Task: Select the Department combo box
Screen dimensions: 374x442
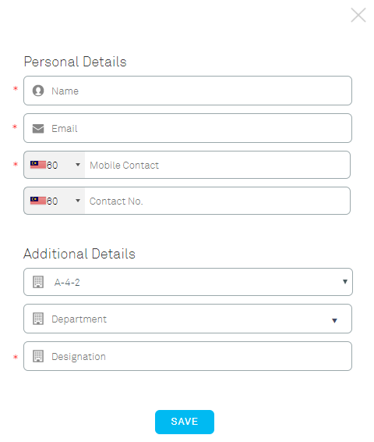Action: tap(188, 319)
